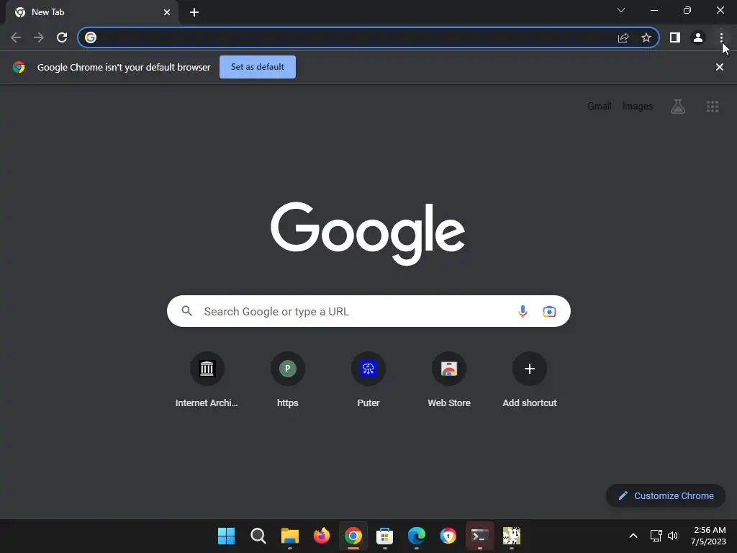Click Customize Chrome button
The image size is (737, 553).
point(666,495)
